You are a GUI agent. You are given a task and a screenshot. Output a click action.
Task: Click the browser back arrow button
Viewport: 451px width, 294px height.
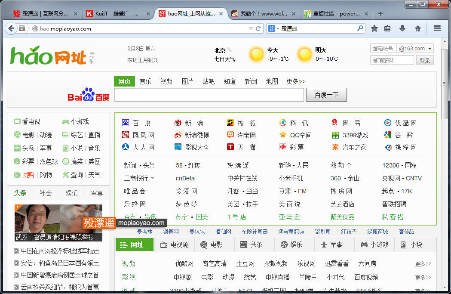click(x=11, y=28)
